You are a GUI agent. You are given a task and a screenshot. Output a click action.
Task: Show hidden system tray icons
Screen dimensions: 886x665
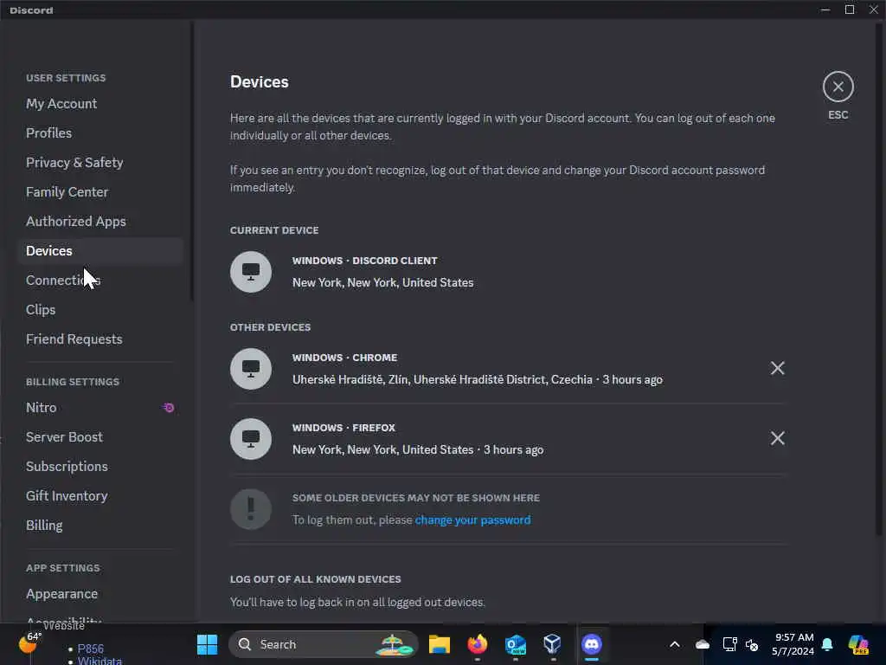tap(675, 644)
